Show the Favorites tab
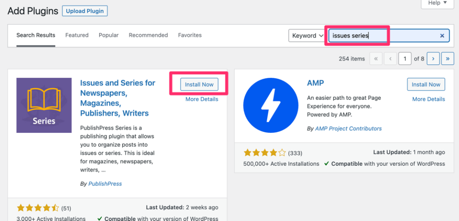 pos(190,35)
